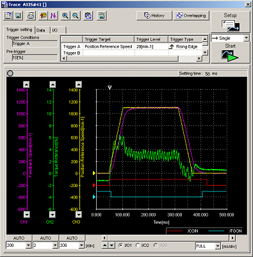Click the horizontal time scrollbar below graph
The width and height of the screenshot is (253, 257).
coord(168,238)
